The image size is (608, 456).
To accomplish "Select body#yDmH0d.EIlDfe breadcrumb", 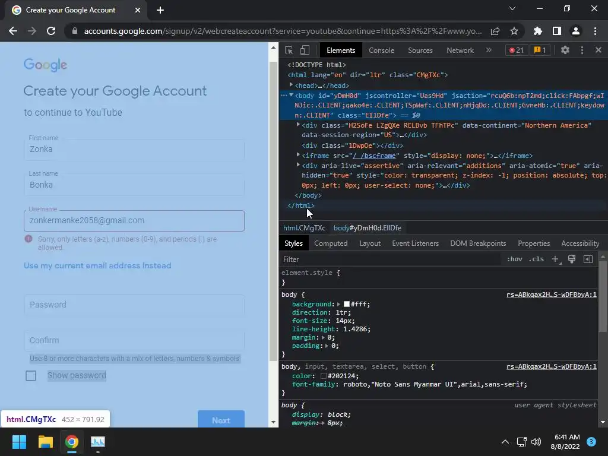I will [x=367, y=228].
